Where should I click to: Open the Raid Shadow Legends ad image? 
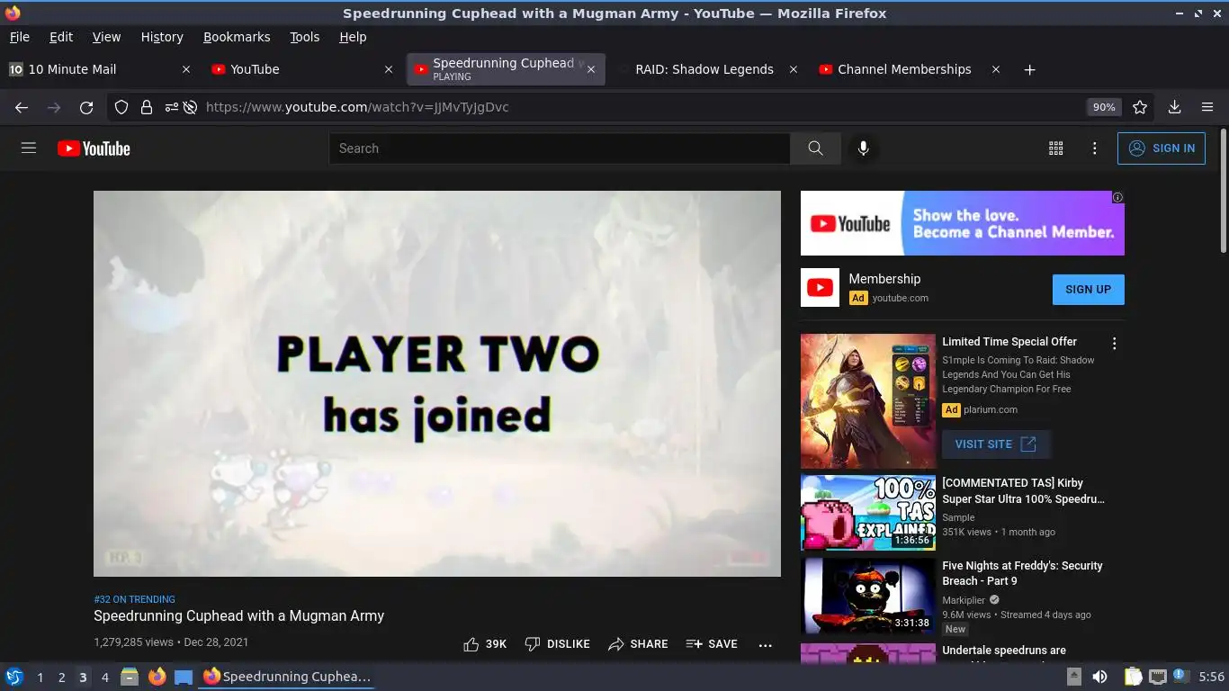[868, 401]
